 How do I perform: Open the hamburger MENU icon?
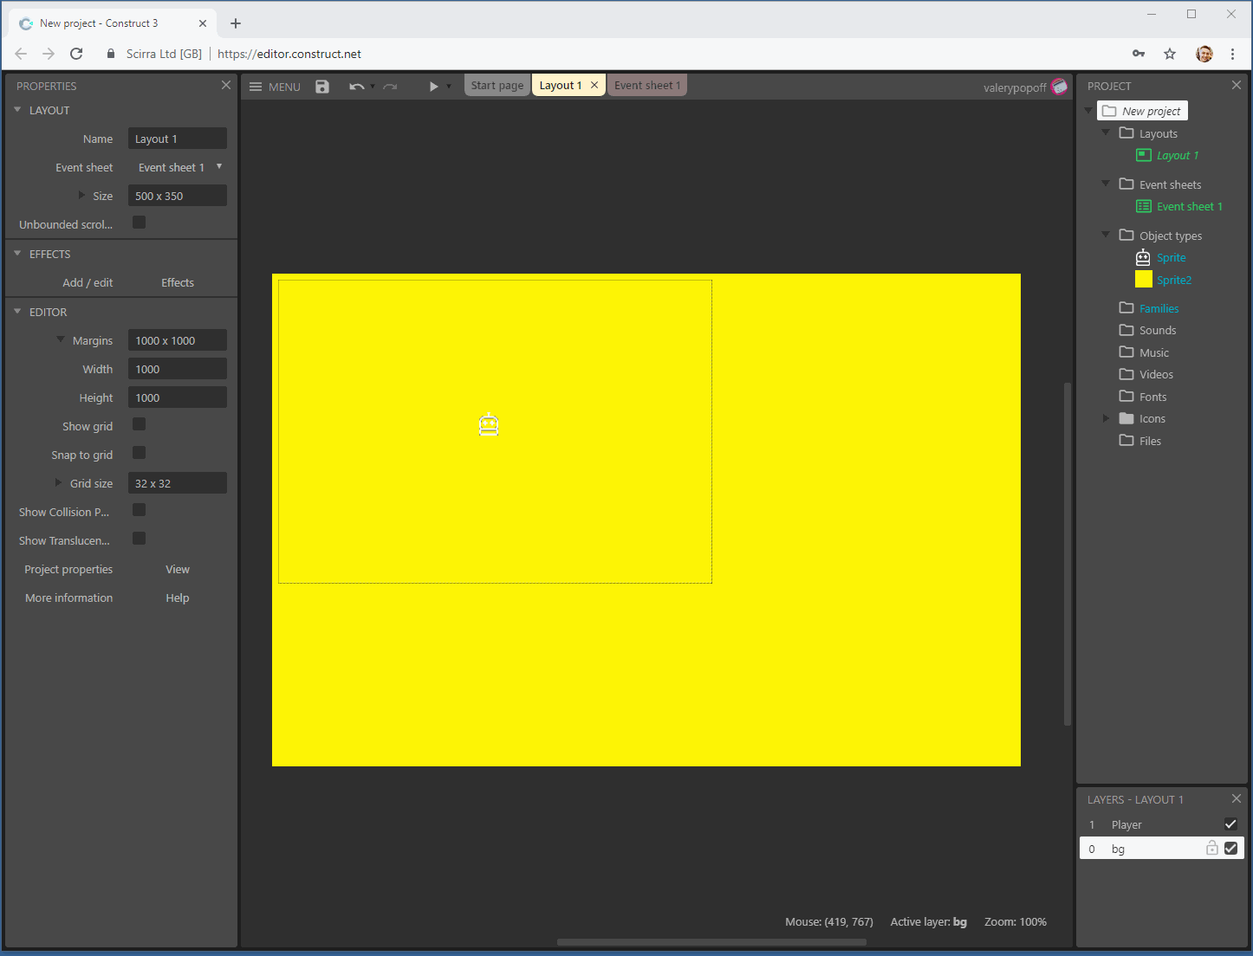pos(256,86)
